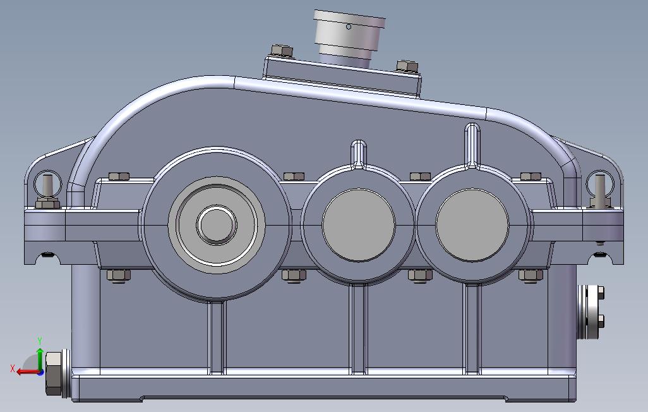Select the left lifting eye ring
648x412 pixels.
point(47,184)
